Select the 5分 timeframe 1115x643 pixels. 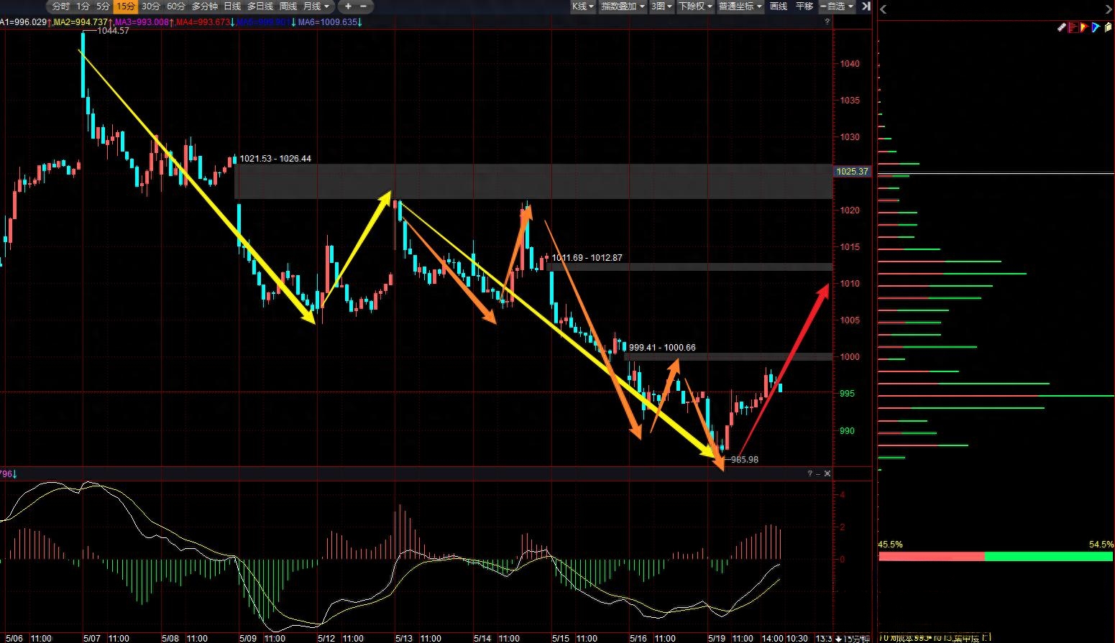[104, 6]
